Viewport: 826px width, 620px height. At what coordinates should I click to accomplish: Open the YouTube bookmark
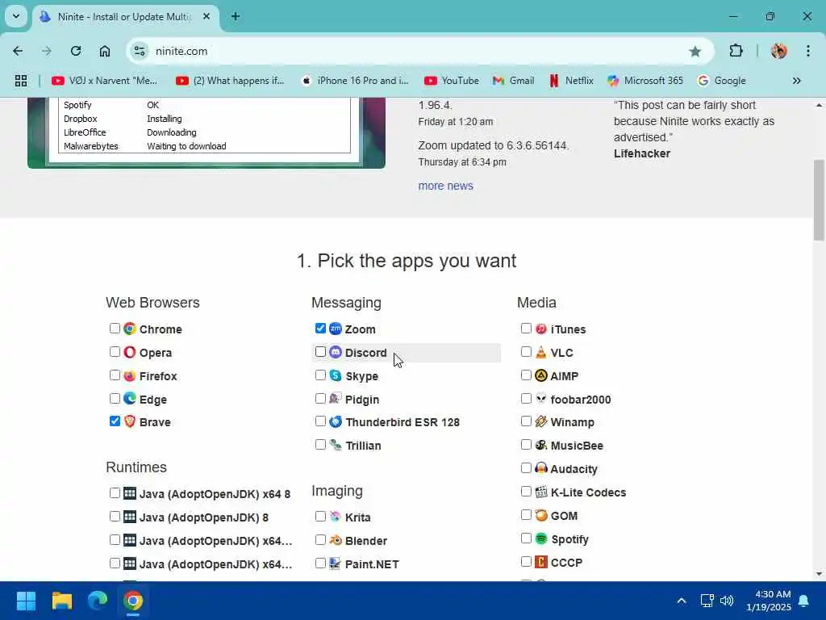click(x=452, y=81)
